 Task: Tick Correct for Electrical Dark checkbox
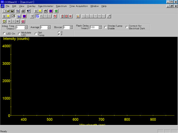click(x=127, y=27)
